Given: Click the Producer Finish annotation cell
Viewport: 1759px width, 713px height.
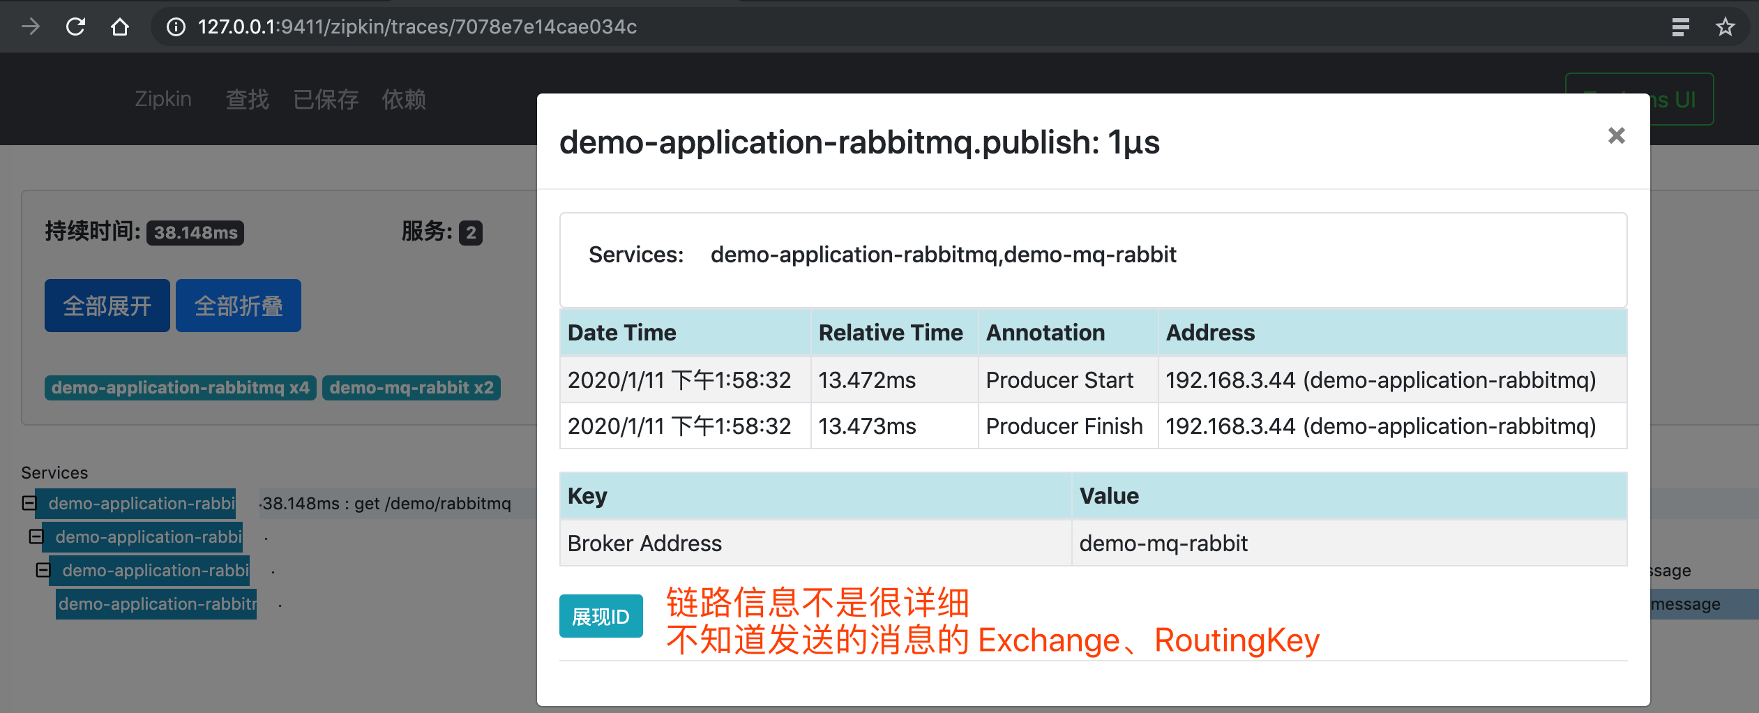Looking at the screenshot, I should (1068, 426).
